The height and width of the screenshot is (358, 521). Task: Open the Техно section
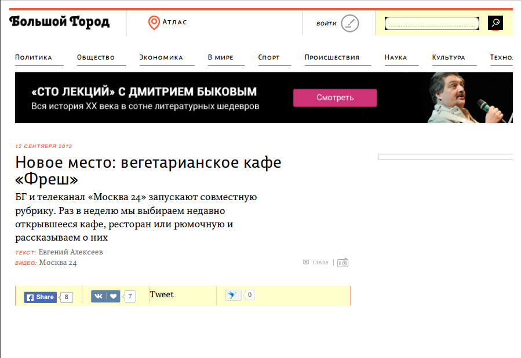(501, 57)
